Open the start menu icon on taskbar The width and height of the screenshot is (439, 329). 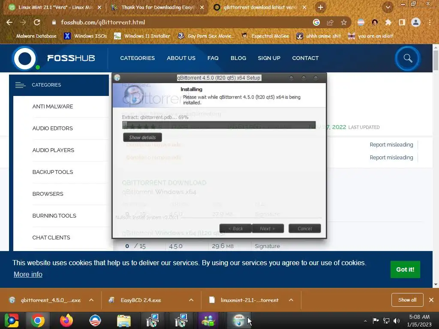(11, 320)
